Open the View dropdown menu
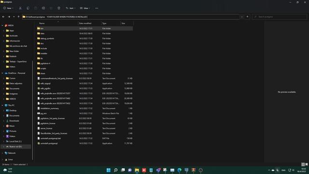 [x=85, y=8]
